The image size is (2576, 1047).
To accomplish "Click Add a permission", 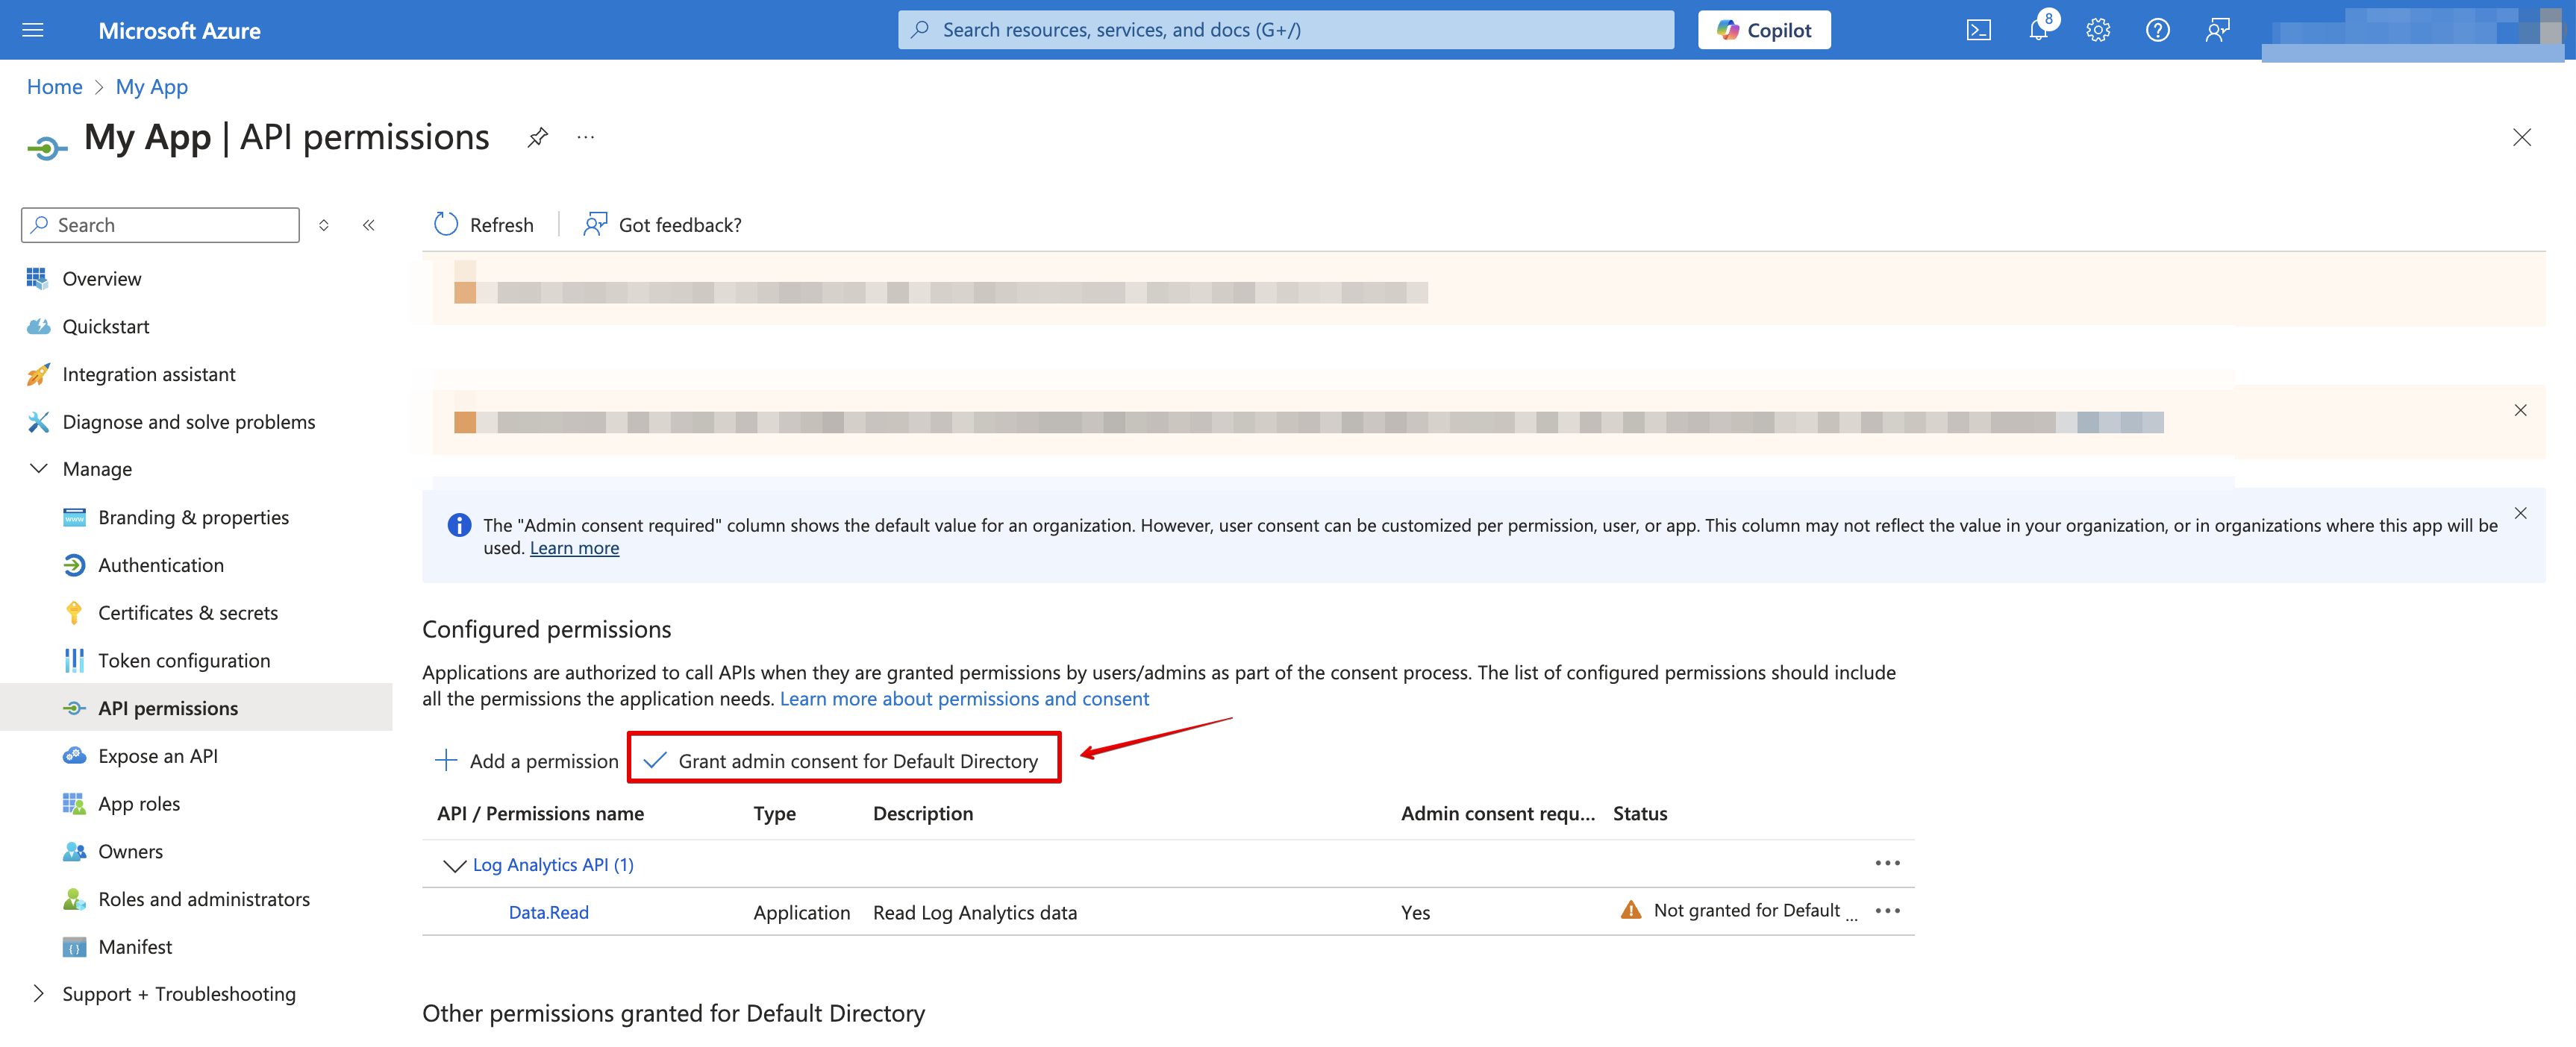I will (527, 761).
